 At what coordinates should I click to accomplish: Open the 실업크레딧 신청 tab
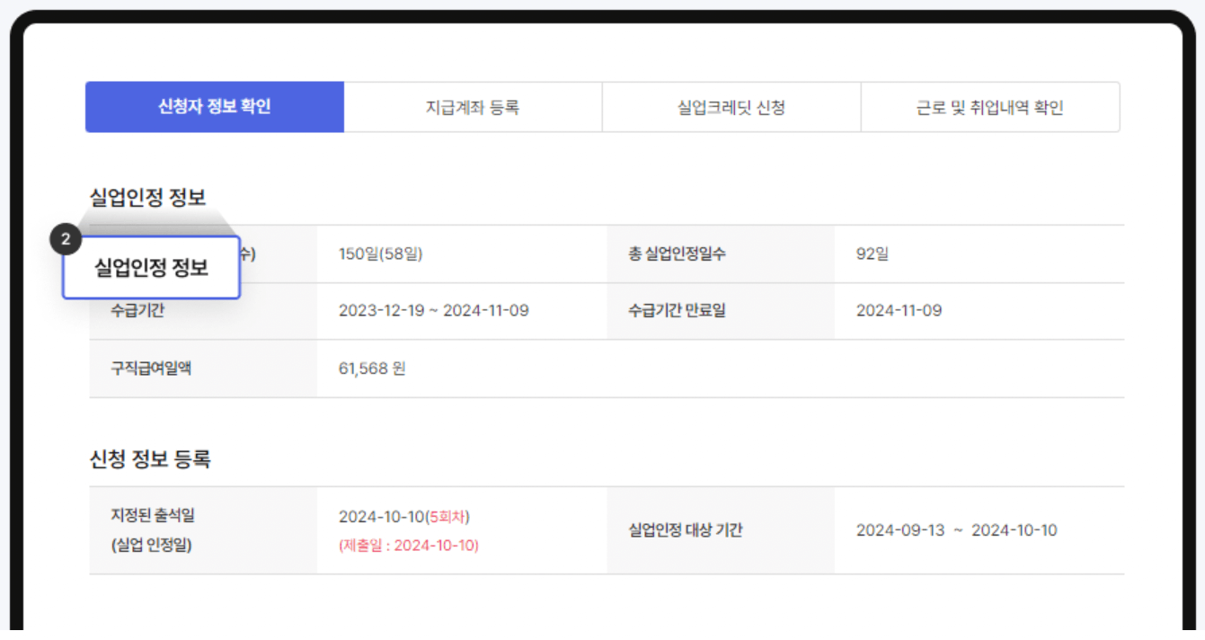[x=731, y=106]
